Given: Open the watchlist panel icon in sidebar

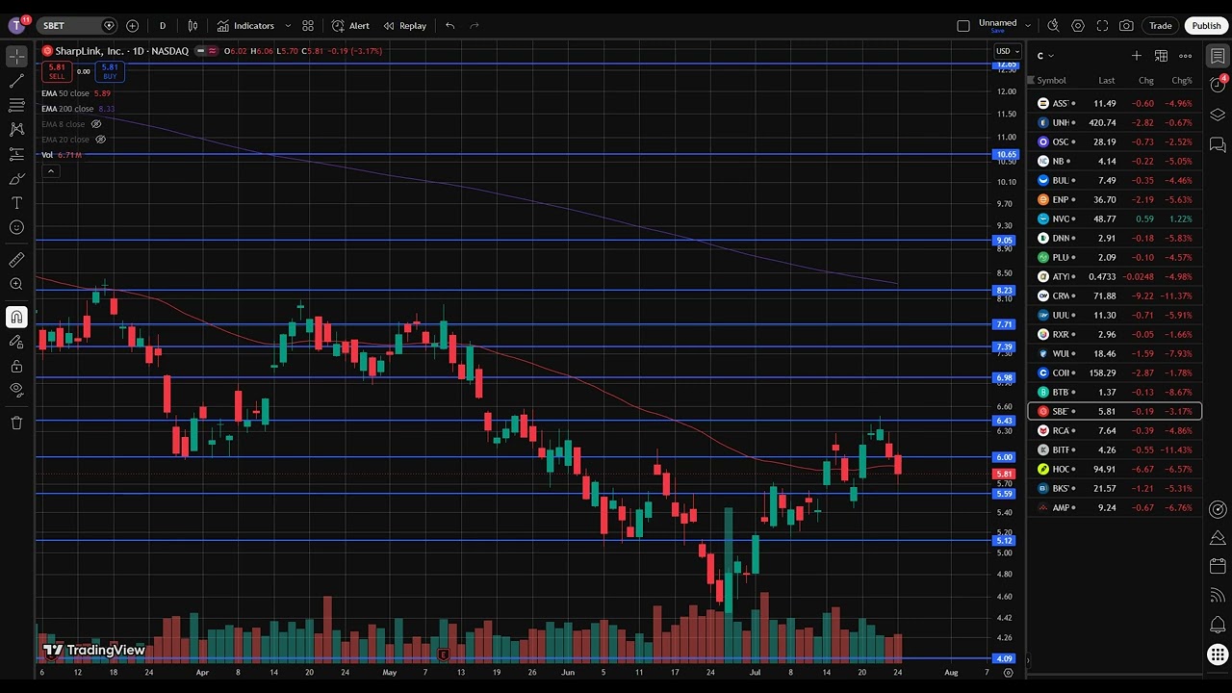Looking at the screenshot, I should [x=1218, y=56].
